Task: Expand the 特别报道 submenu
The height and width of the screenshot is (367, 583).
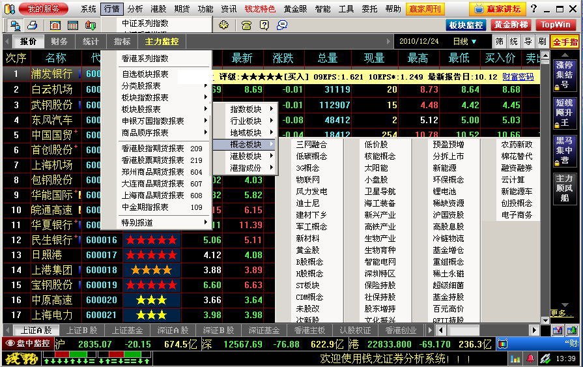Action: pyautogui.click(x=164, y=222)
